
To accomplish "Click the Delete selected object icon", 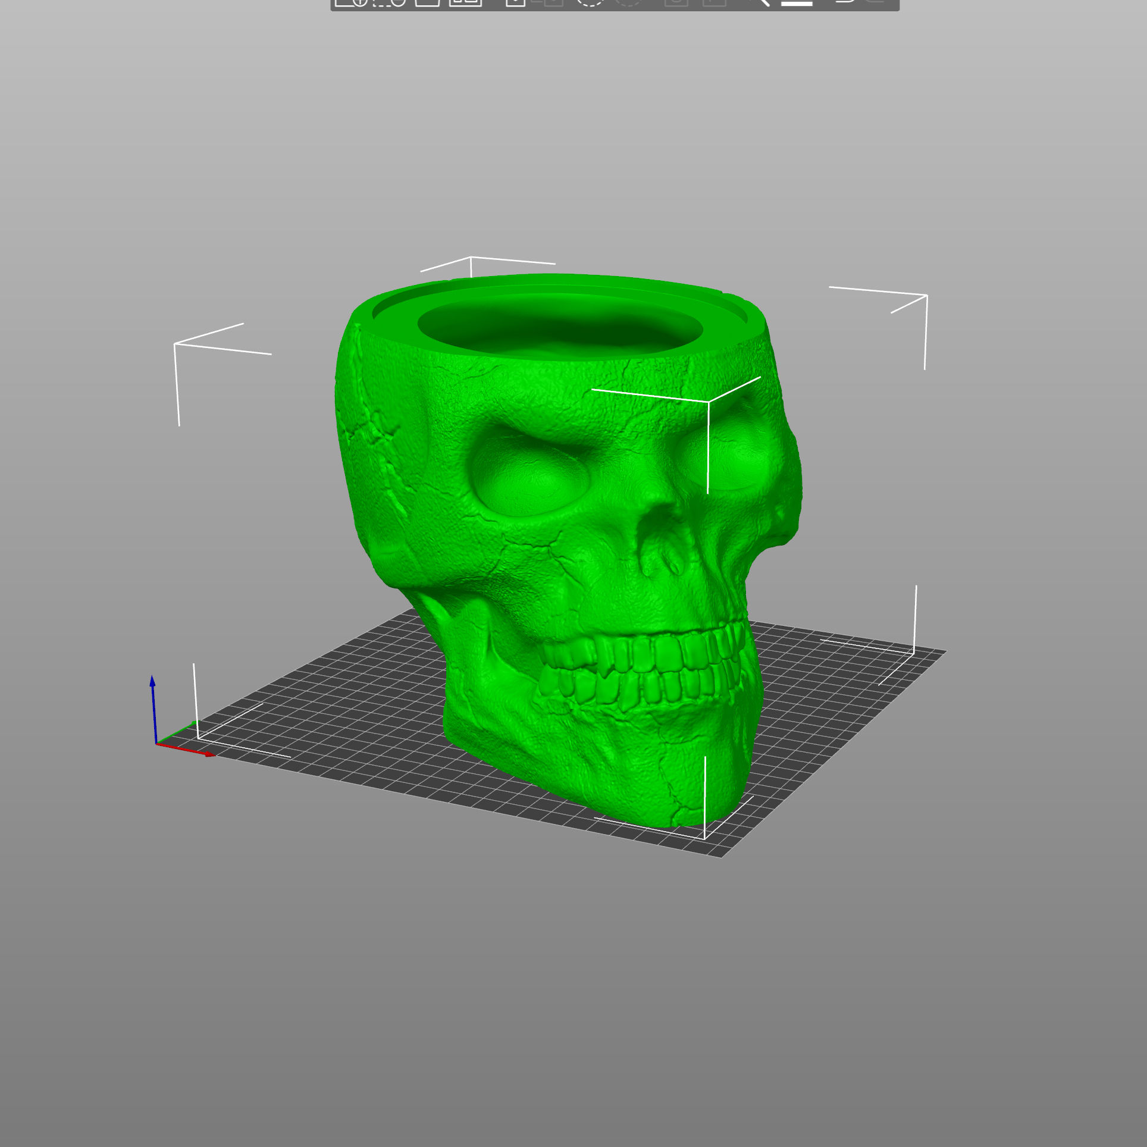I will pos(389,2).
